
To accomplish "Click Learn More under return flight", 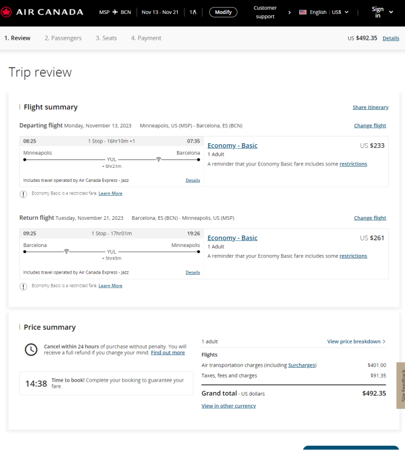I will pyautogui.click(x=110, y=286).
